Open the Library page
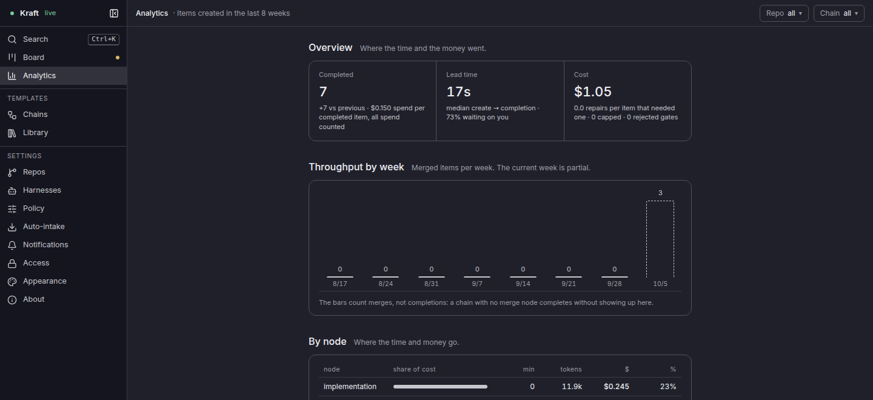This screenshot has width=873, height=400. [x=64, y=133]
